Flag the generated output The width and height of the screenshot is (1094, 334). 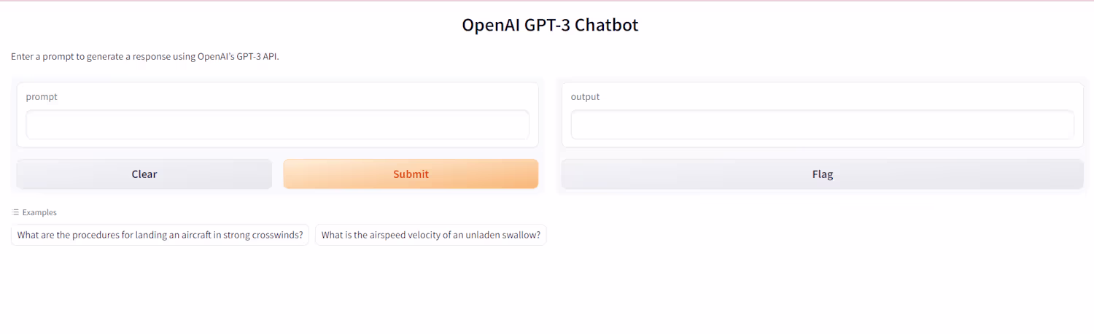pos(822,174)
